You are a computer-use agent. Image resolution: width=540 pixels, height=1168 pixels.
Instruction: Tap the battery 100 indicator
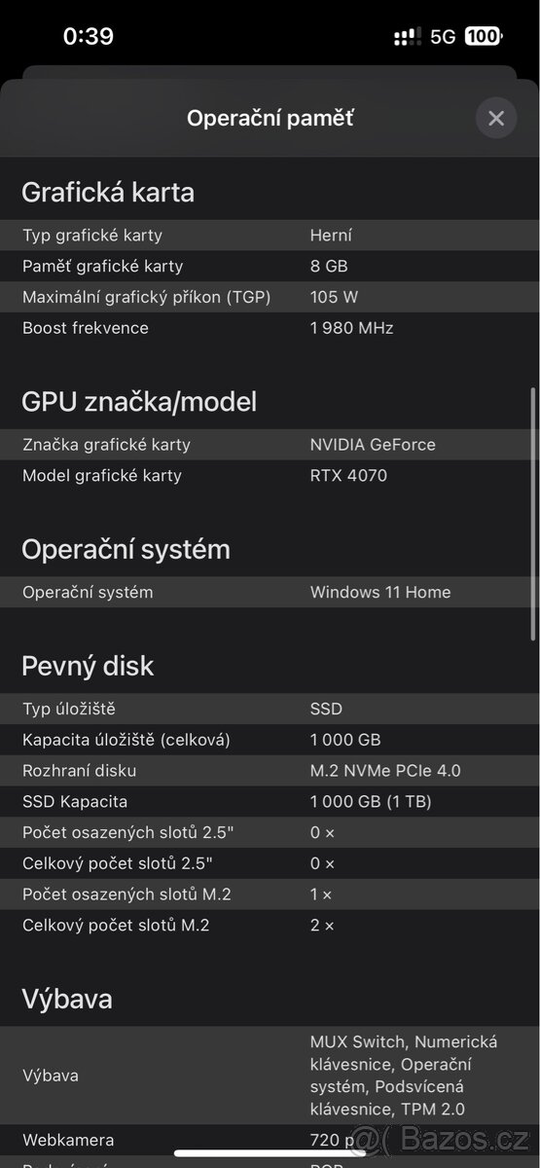pyautogui.click(x=484, y=37)
